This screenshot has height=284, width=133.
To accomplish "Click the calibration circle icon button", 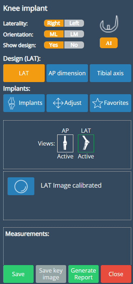I will pyautogui.click(x=21, y=186).
